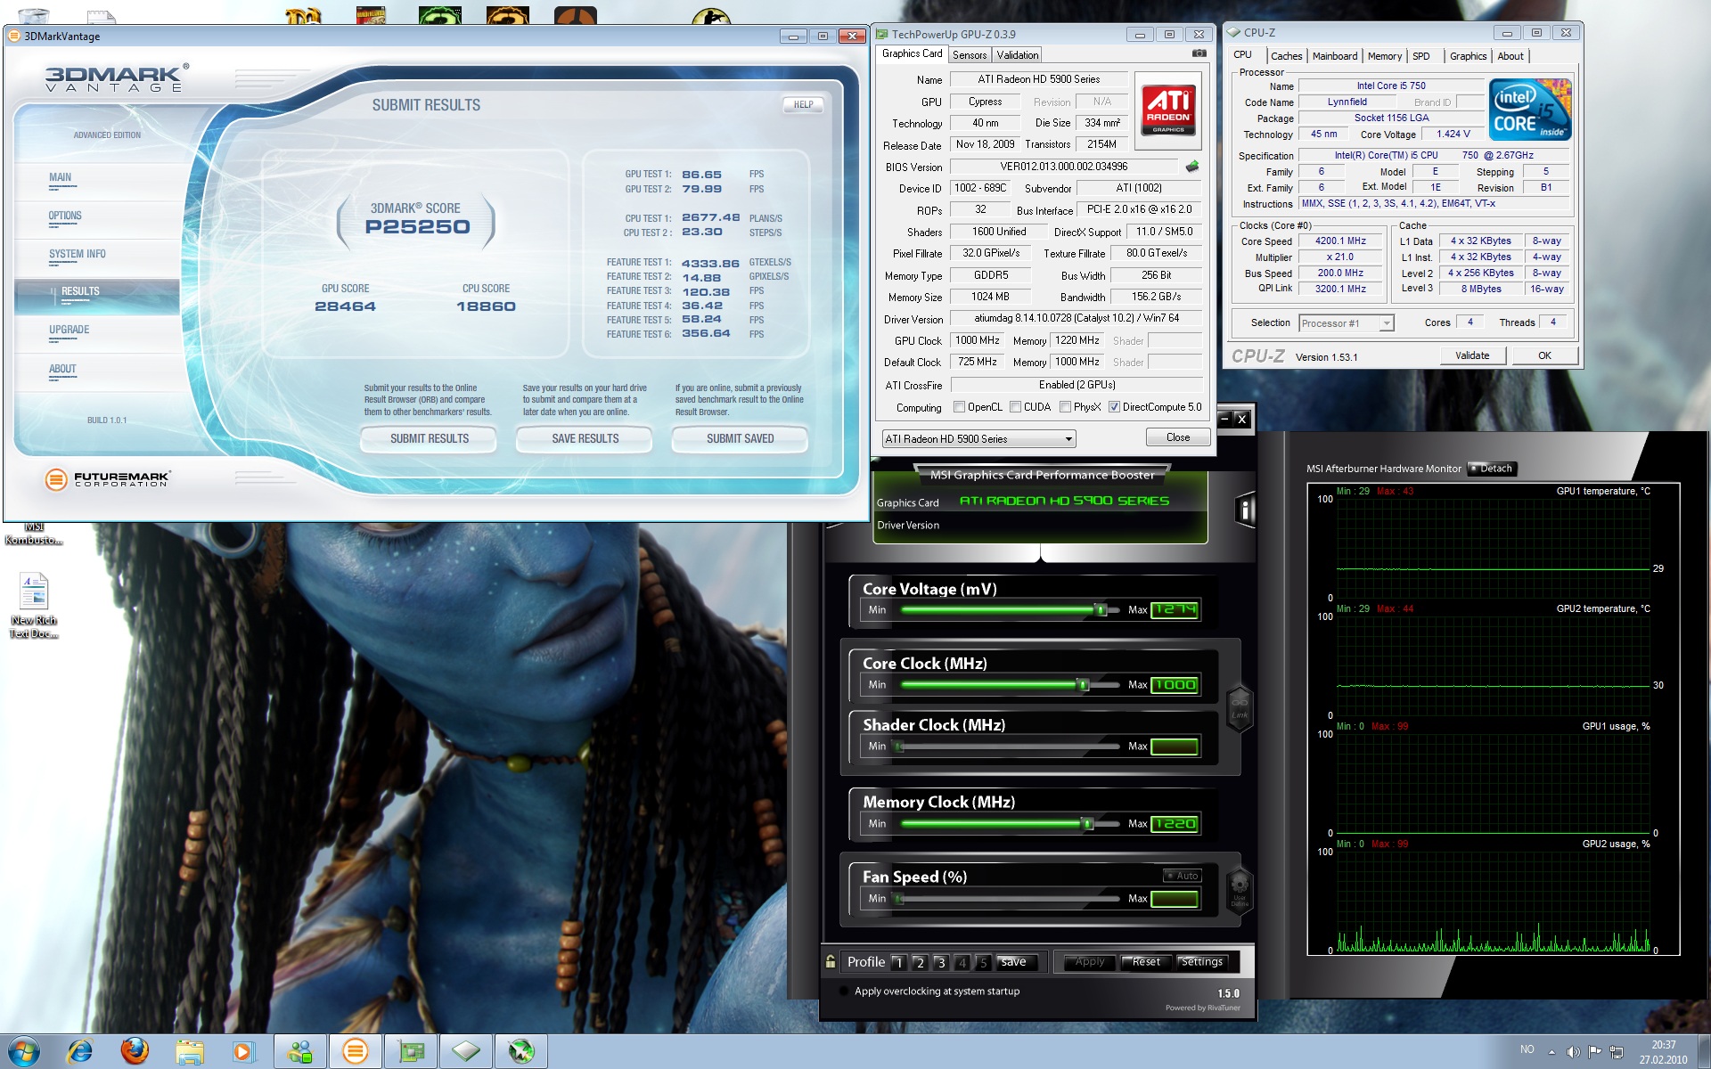
Task: Open the Processor #1 selection dropdown
Action: (1346, 323)
